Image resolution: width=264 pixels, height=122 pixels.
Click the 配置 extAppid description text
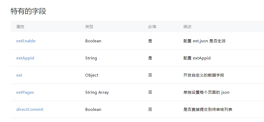[x=197, y=58]
